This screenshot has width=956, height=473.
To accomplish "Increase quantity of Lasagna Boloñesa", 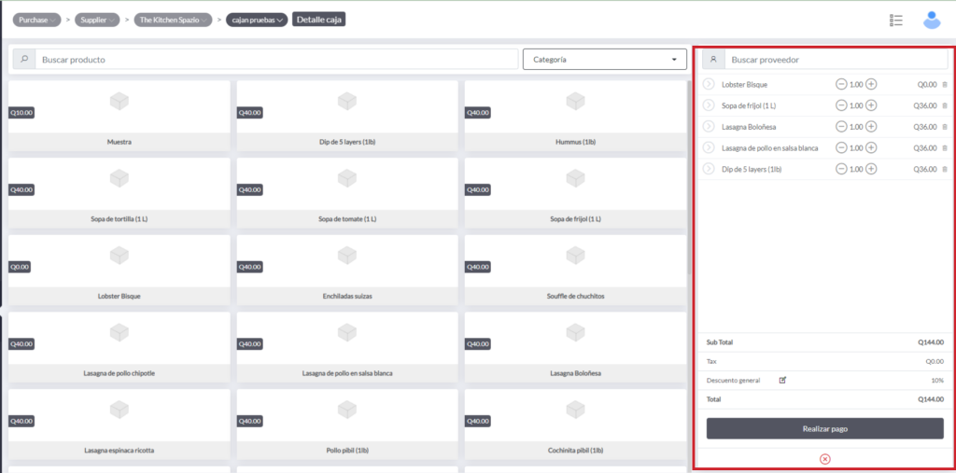I will click(x=871, y=127).
